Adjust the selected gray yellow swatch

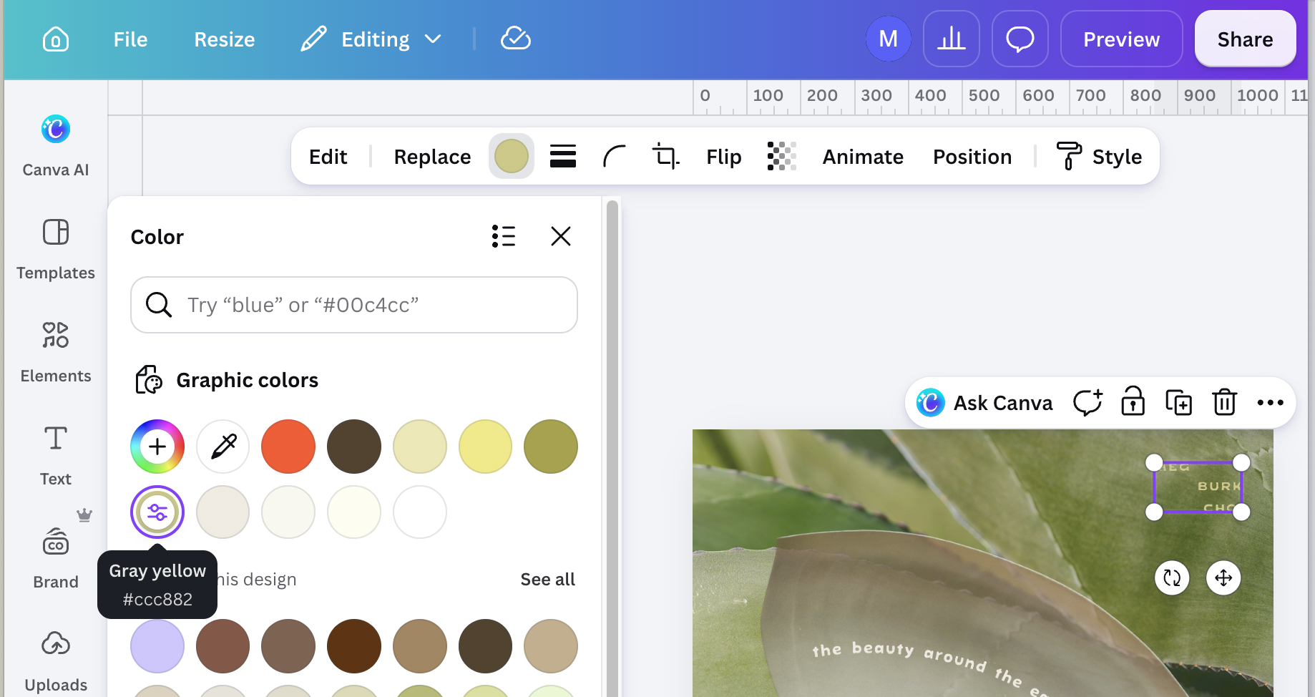(x=157, y=512)
